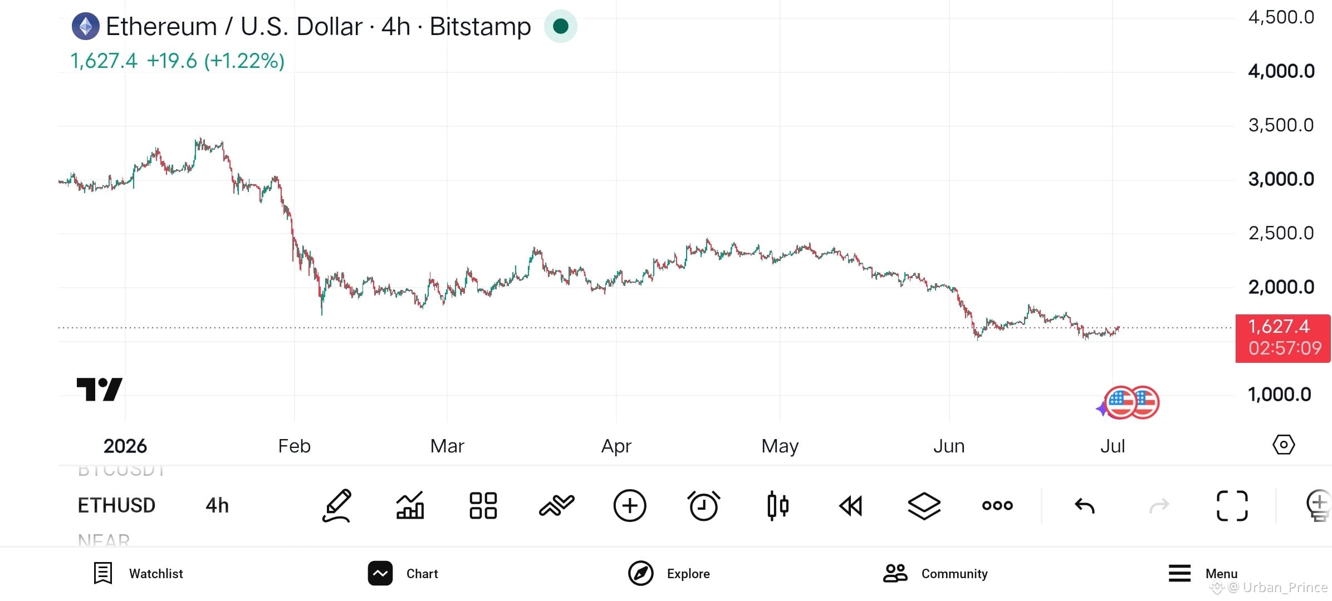Select the drawing pencil tool
This screenshot has width=1332, height=601.
pos(337,505)
